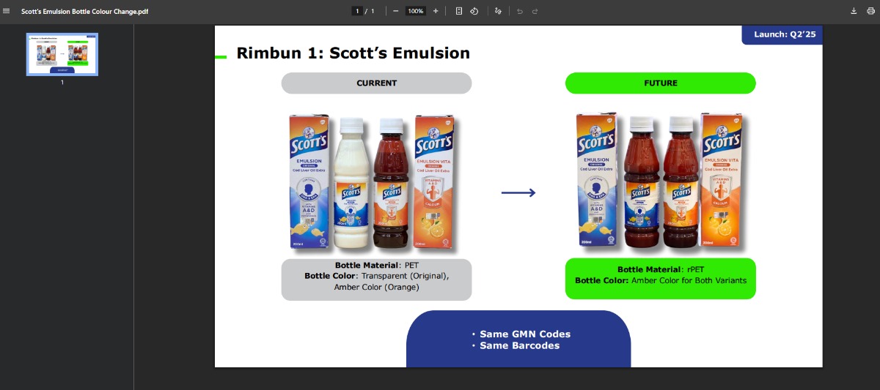The height and width of the screenshot is (390, 880).
Task: Select the draw annotation tool
Action: tap(499, 11)
